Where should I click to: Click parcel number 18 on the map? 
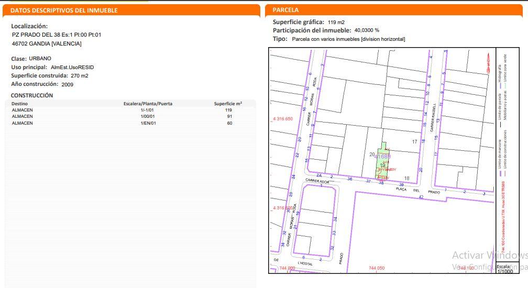point(406,179)
